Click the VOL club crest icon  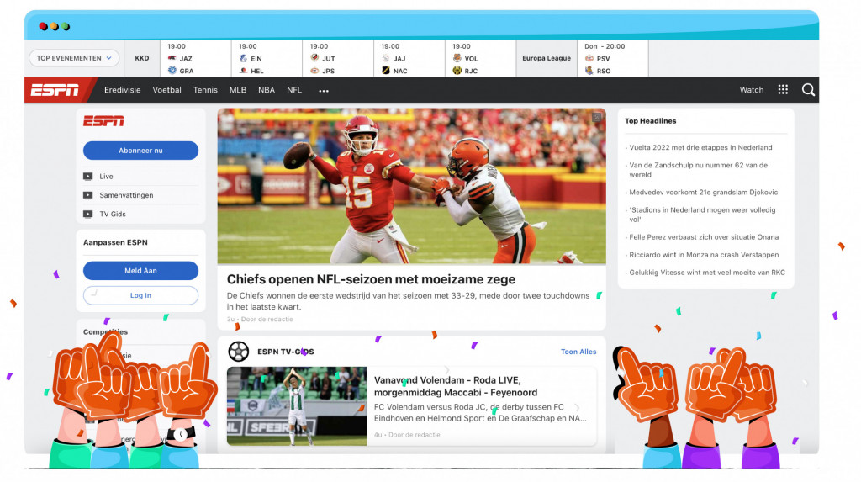(457, 58)
